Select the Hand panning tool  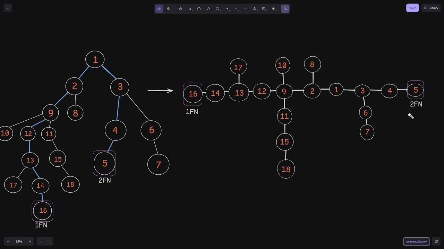[x=180, y=9]
